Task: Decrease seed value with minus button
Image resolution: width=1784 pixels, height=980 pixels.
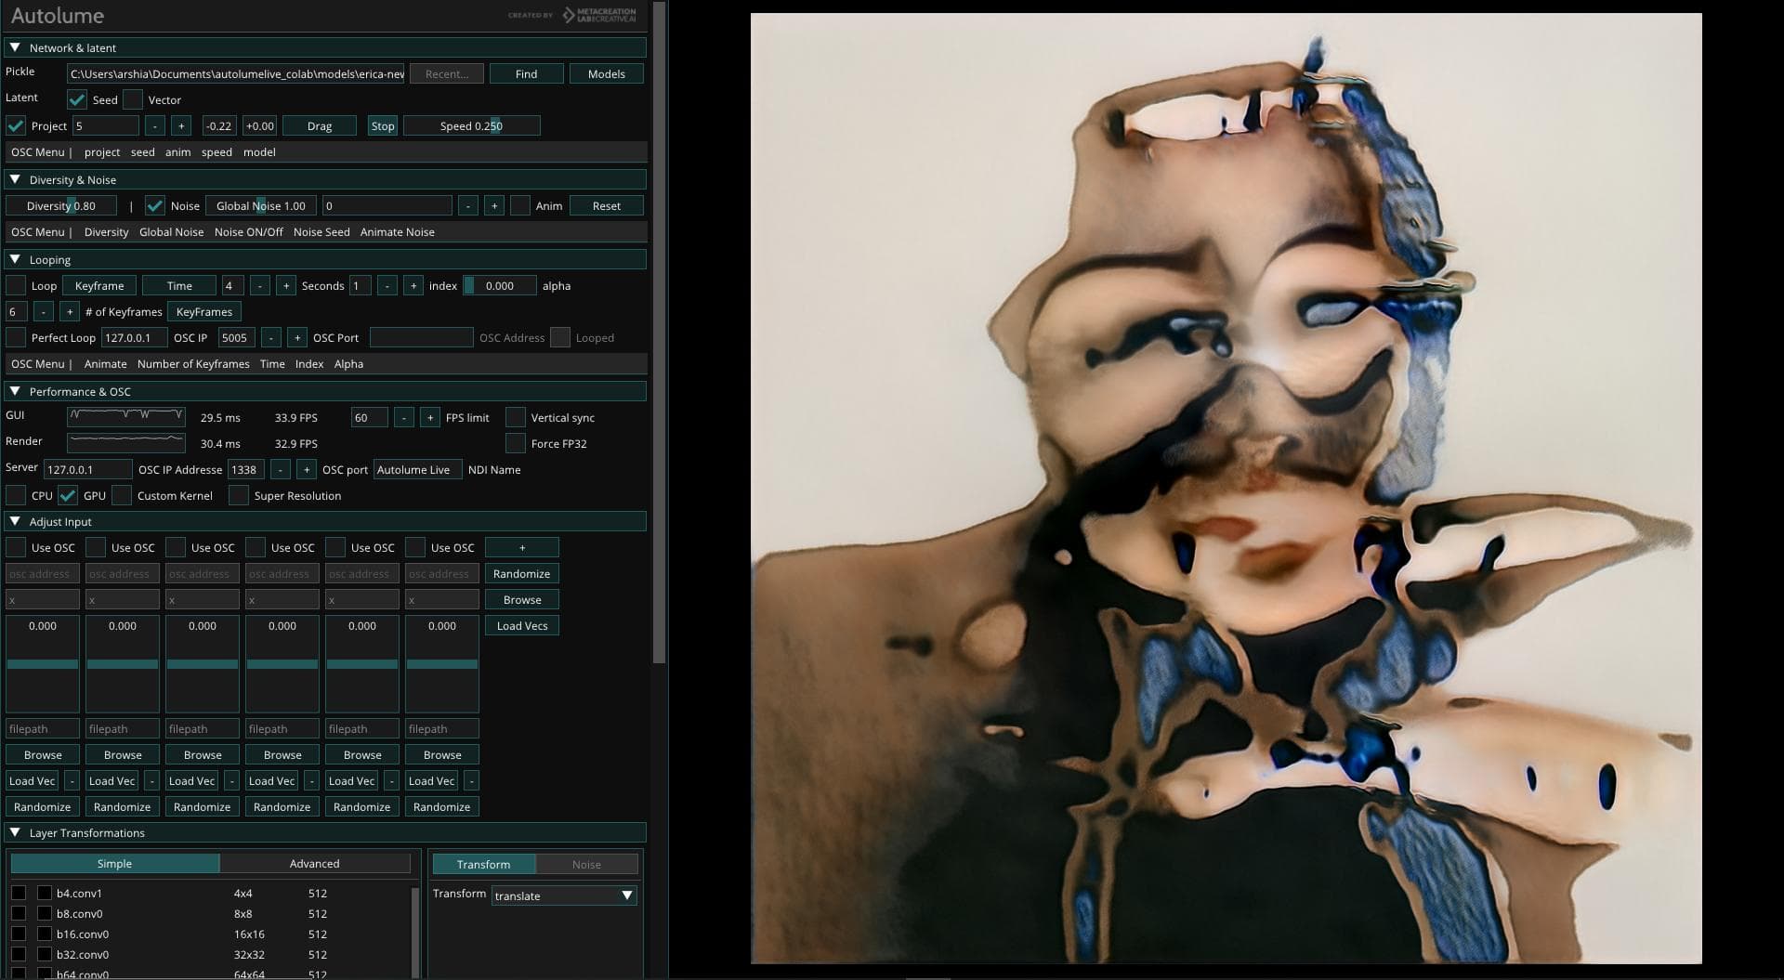Action: click(155, 125)
